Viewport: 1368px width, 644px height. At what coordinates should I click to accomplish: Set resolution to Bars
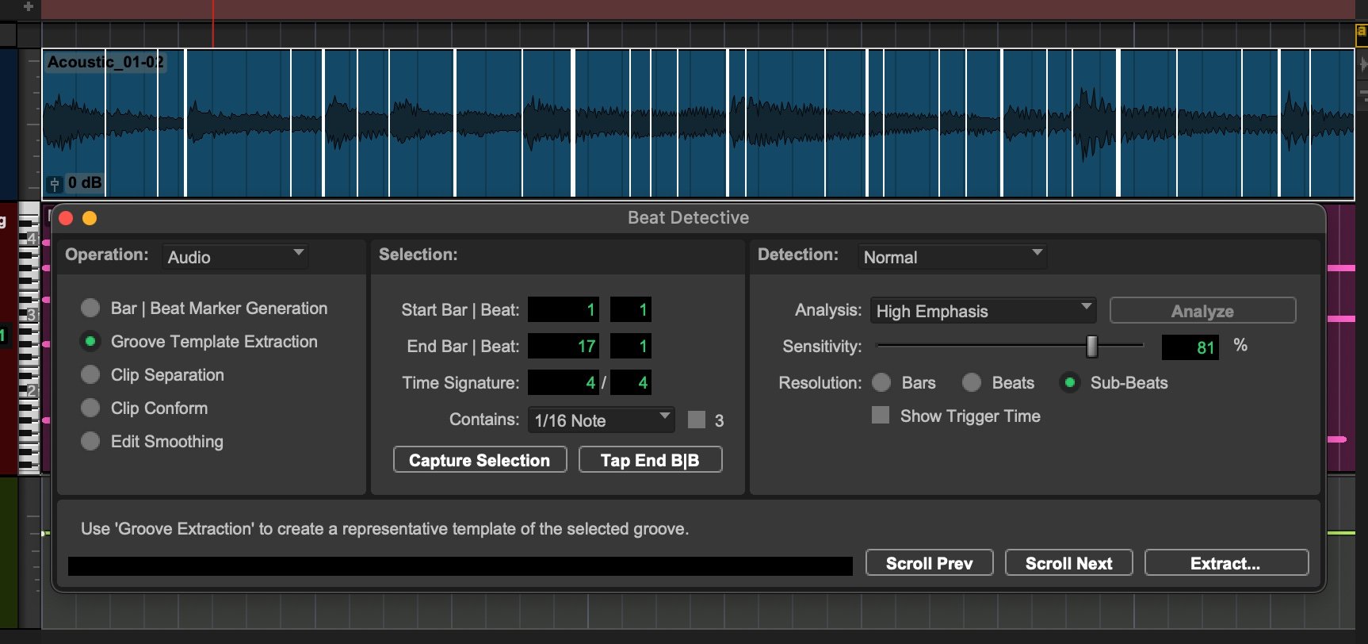(881, 382)
